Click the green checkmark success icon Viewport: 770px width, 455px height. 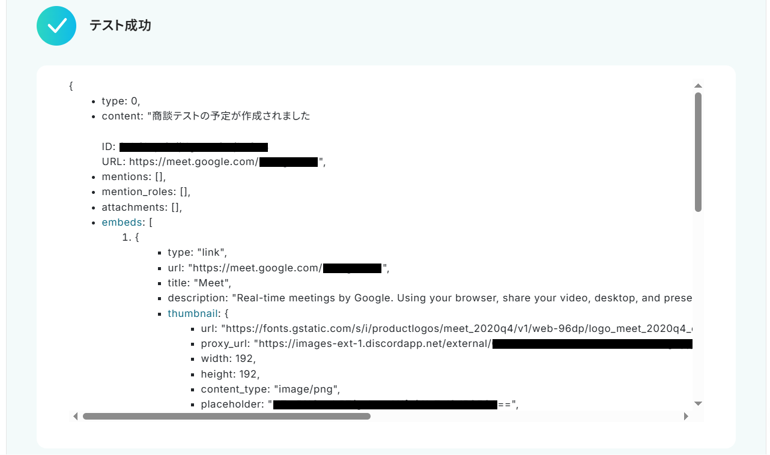[x=56, y=26]
